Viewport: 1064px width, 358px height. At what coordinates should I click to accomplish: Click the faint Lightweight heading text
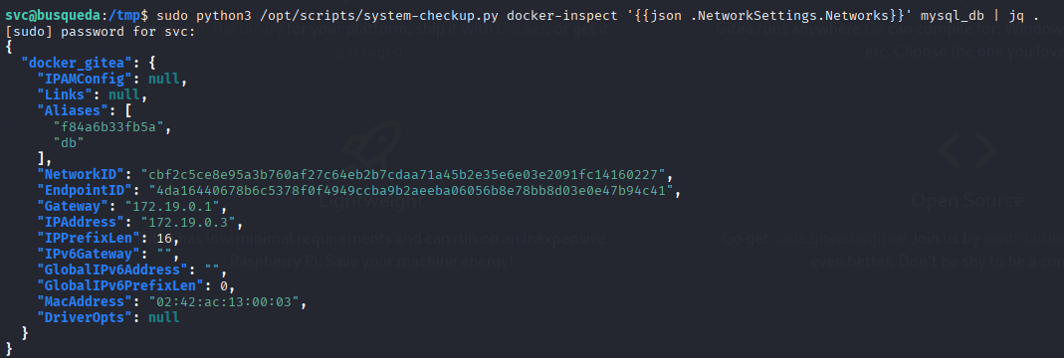pyautogui.click(x=370, y=201)
